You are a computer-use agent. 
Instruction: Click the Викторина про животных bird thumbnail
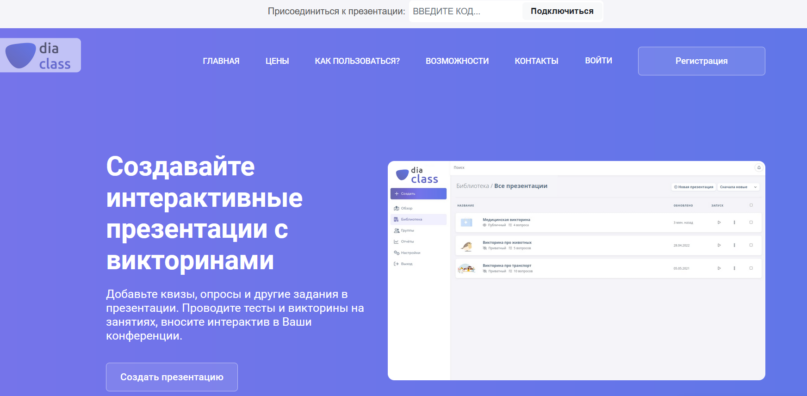coord(467,246)
